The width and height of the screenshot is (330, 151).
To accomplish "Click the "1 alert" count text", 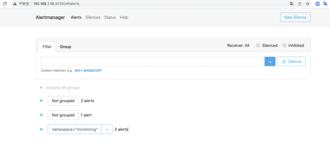I will 86,115.
